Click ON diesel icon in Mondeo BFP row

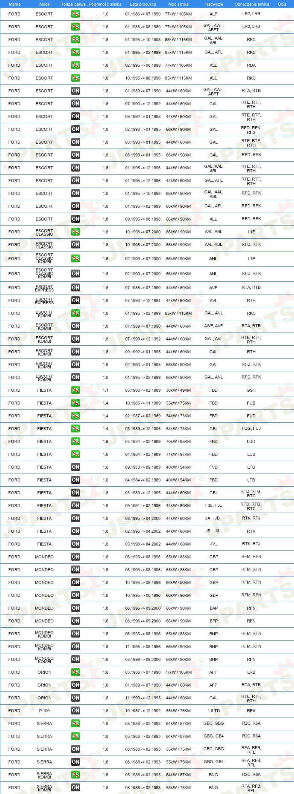click(x=75, y=621)
